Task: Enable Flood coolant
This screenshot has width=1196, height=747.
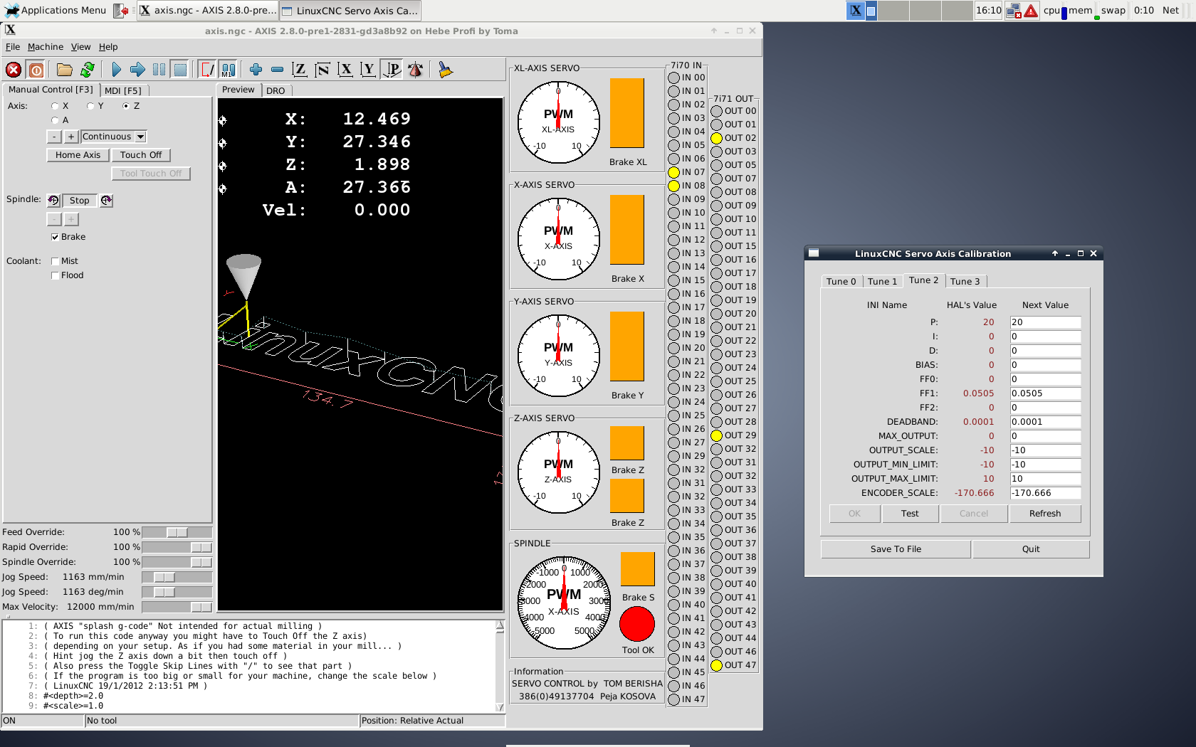Action: [x=55, y=275]
